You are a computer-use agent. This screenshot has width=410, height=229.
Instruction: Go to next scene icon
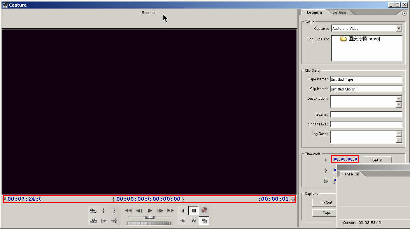coord(93,210)
